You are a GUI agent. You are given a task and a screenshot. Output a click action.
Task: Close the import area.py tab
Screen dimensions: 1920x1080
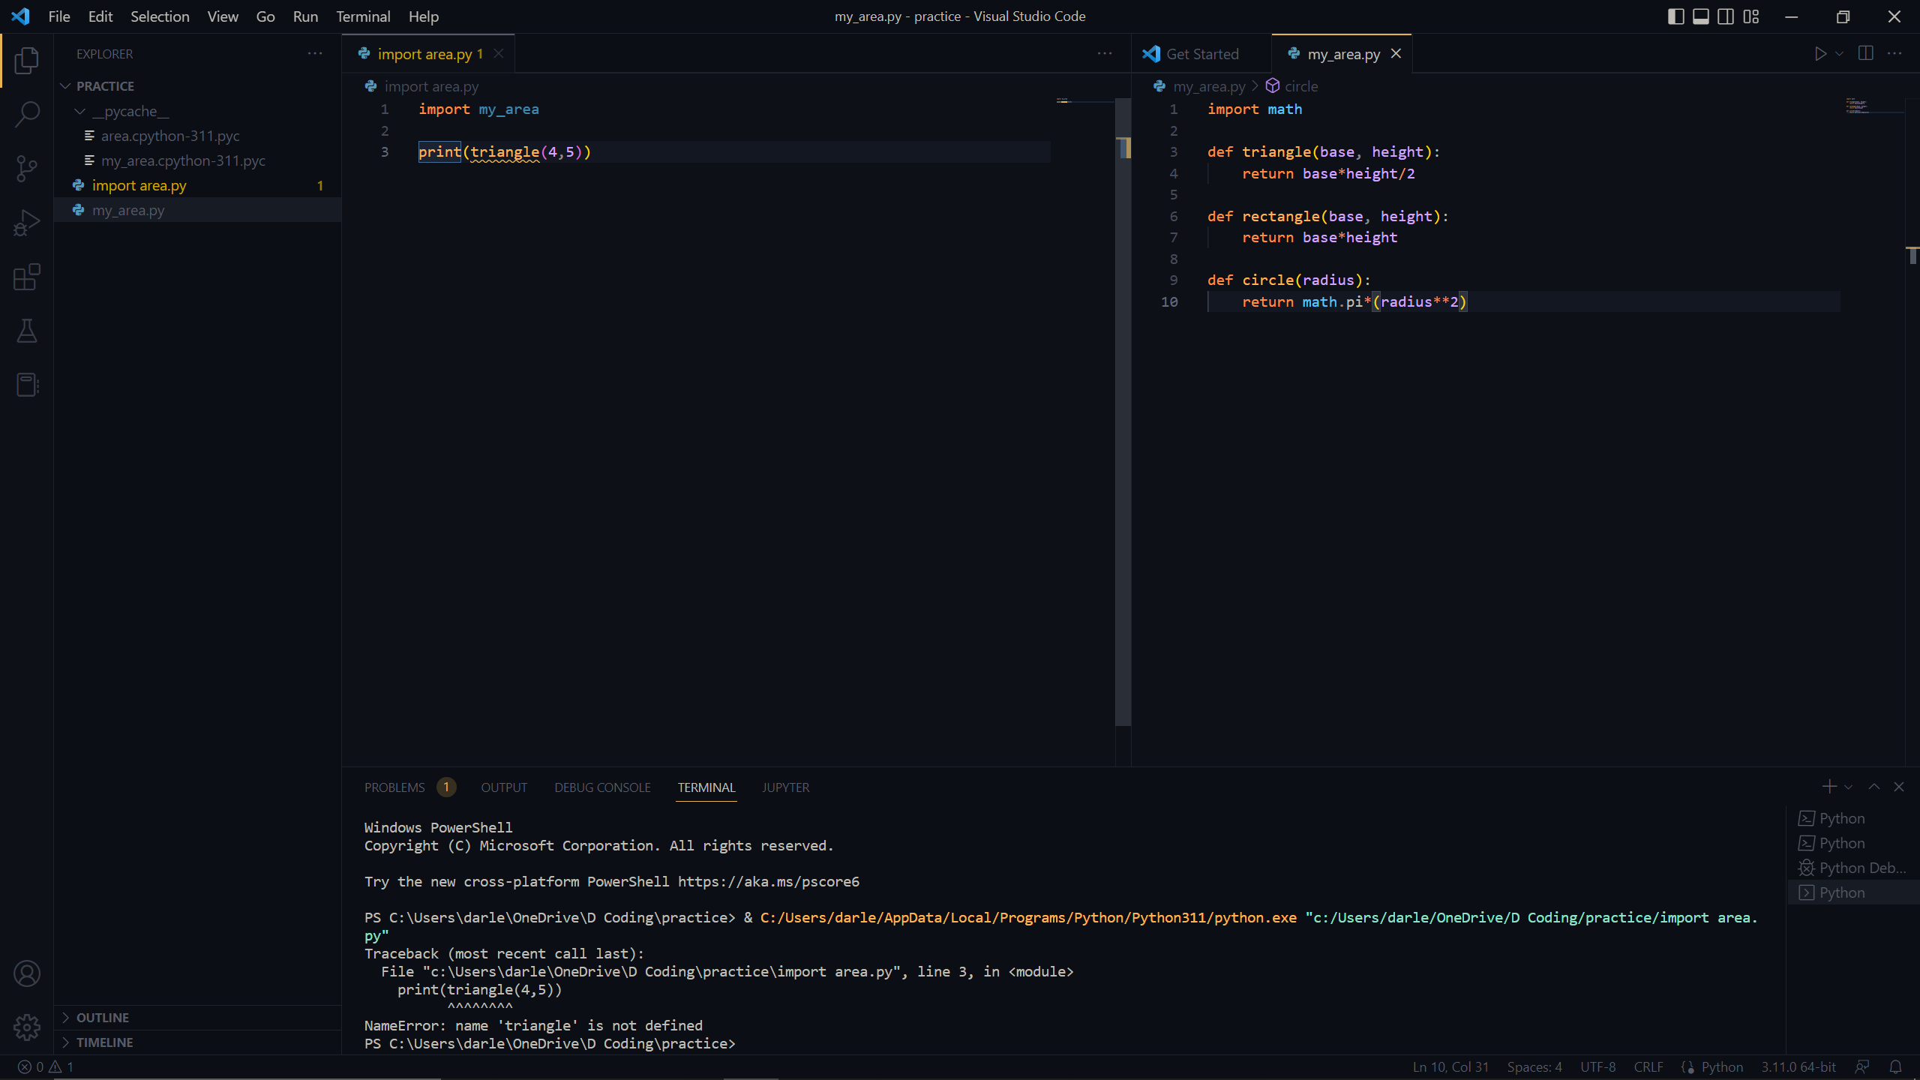click(x=499, y=54)
